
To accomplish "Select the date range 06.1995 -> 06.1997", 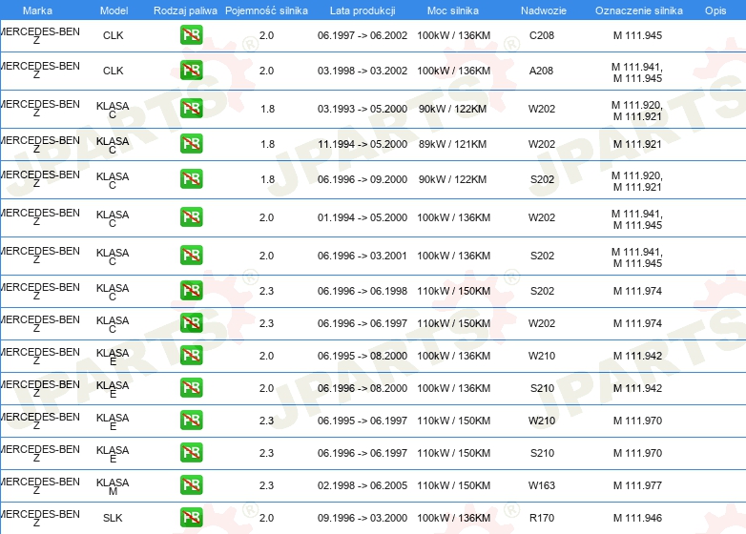I will pos(363,420).
